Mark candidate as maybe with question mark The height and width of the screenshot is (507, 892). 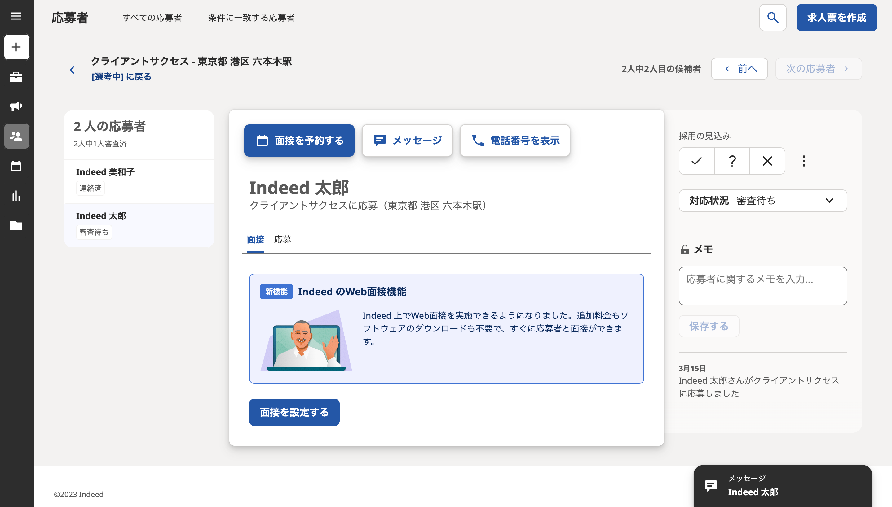click(x=732, y=161)
